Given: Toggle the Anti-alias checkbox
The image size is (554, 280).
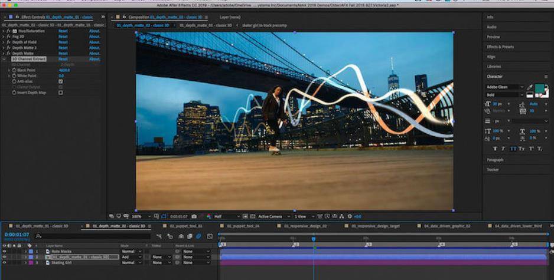Looking at the screenshot, I should [61, 81].
